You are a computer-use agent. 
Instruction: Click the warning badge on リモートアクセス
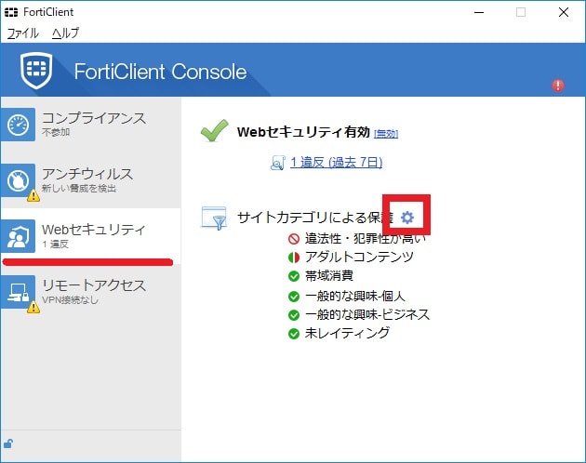pyautogui.click(x=33, y=307)
